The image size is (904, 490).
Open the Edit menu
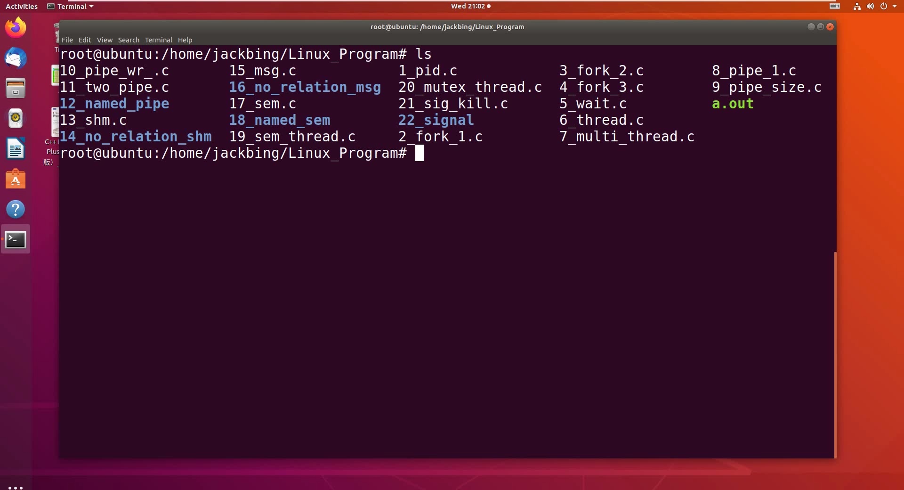click(x=85, y=40)
